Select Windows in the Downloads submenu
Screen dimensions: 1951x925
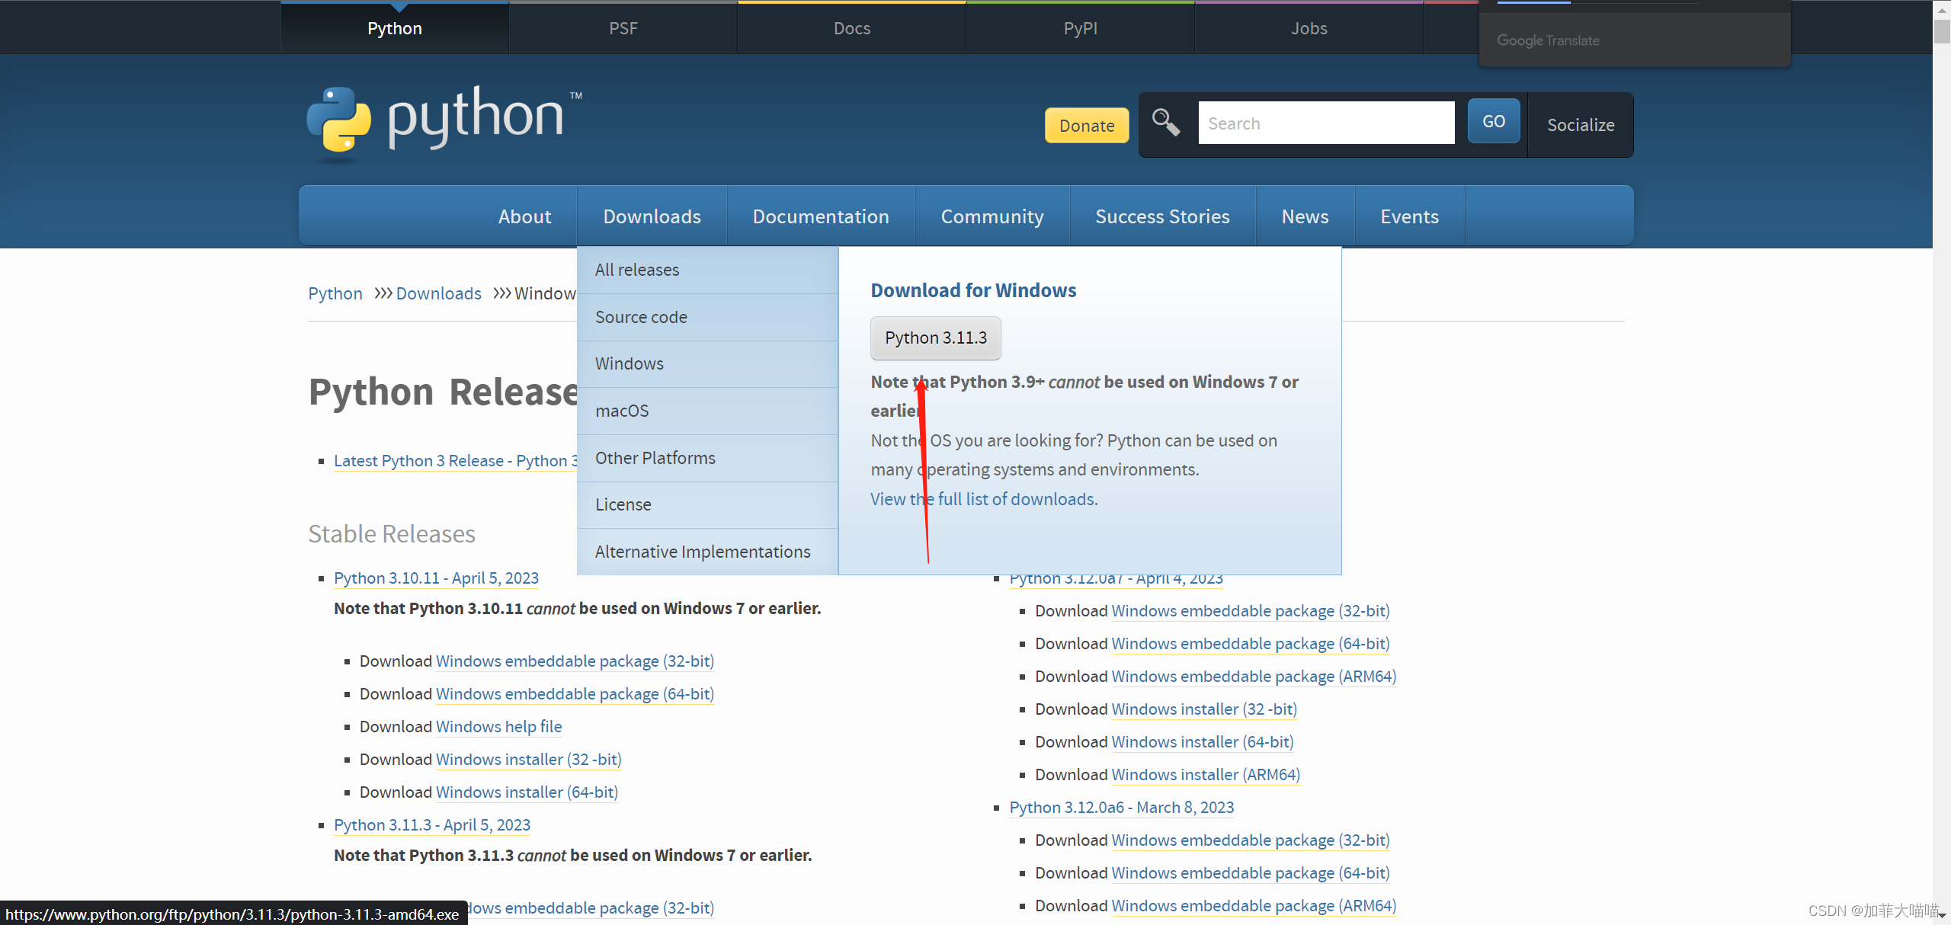(x=630, y=363)
